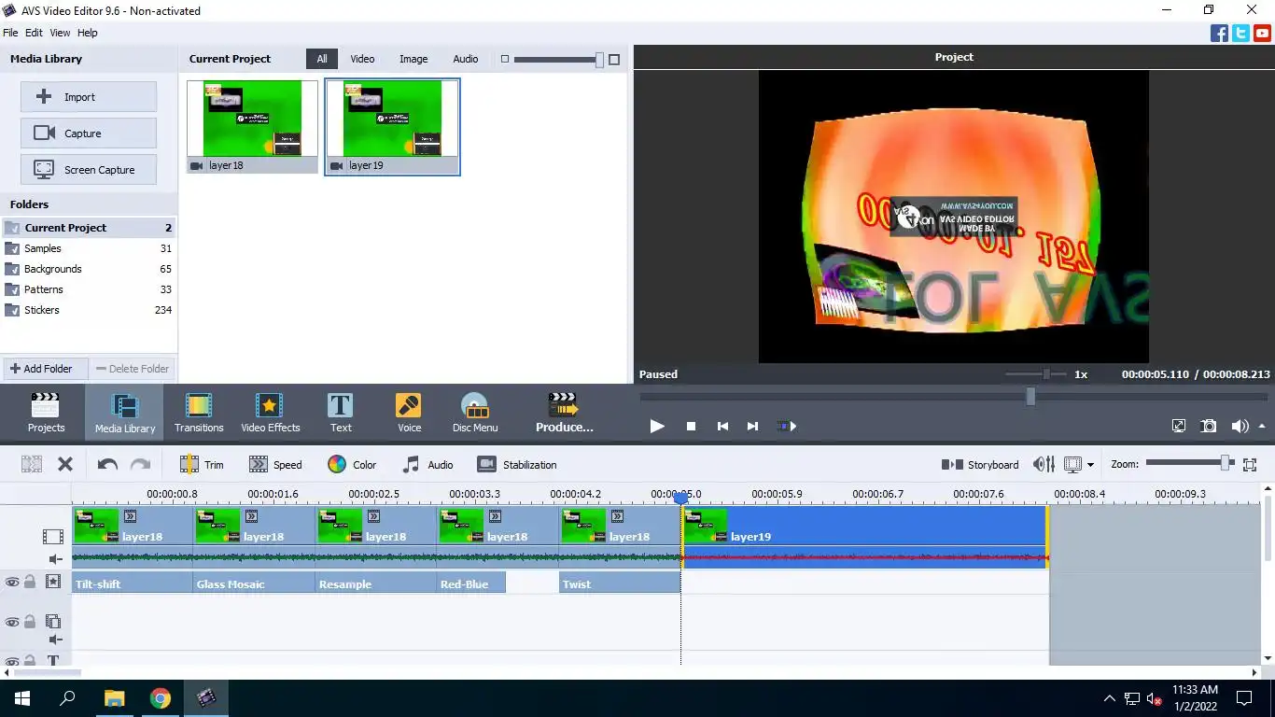The height and width of the screenshot is (717, 1275).
Task: Open the Edit menu
Action: coord(34,33)
